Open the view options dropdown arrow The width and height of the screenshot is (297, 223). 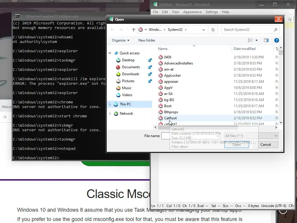256,40
